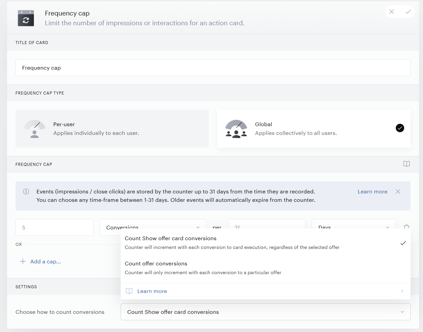The image size is (423, 332).
Task: Click the 'SETTINGS' section heading
Action: tap(26, 287)
